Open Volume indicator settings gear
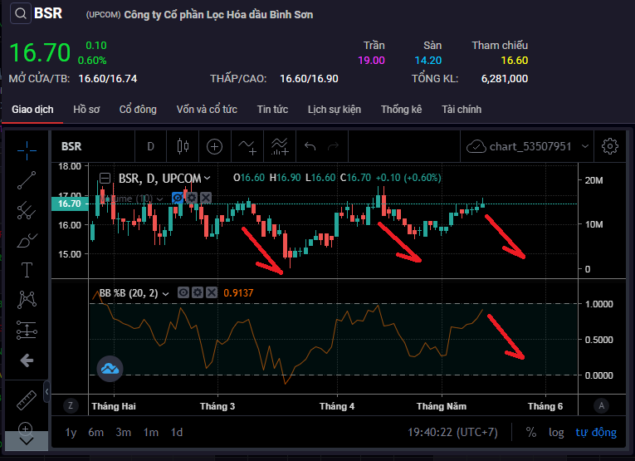The height and width of the screenshot is (461, 635). [192, 198]
